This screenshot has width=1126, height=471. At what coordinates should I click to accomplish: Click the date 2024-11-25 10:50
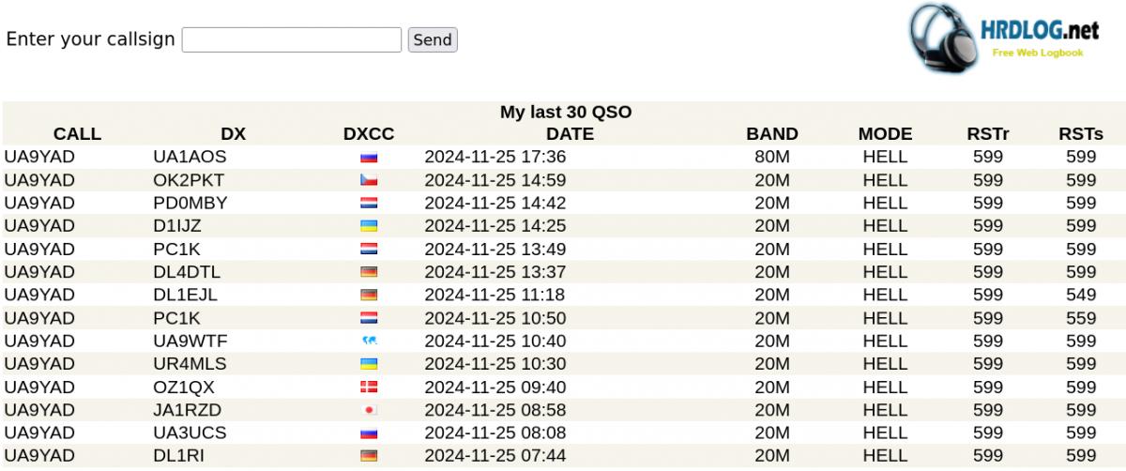pyautogui.click(x=495, y=318)
